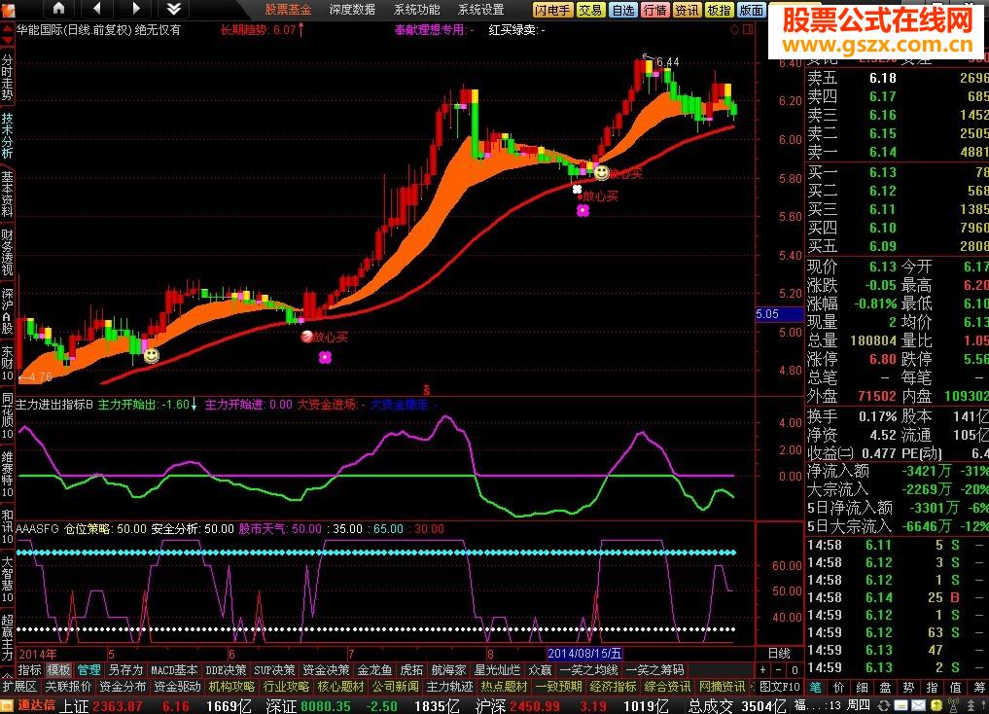
Task: Click the magenta flower marker below 放心买 in August
Action: [x=583, y=211]
